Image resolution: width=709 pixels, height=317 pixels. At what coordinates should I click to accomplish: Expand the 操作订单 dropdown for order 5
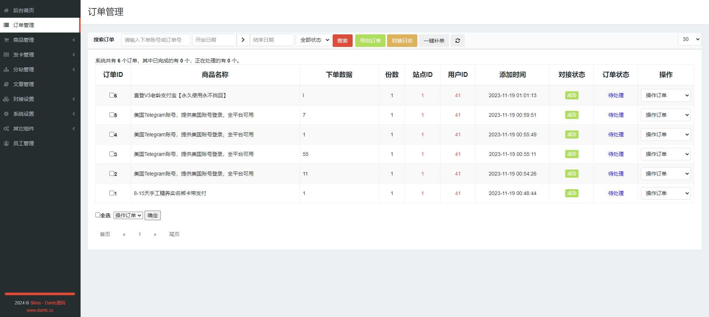[665, 115]
